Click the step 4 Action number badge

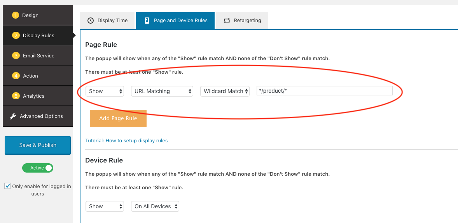point(16,76)
